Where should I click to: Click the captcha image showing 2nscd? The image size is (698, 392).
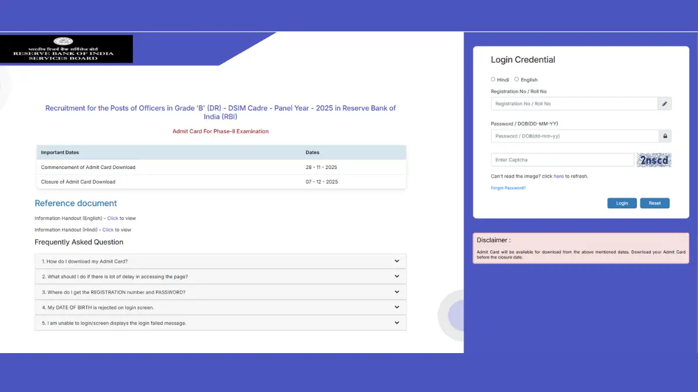[654, 159]
